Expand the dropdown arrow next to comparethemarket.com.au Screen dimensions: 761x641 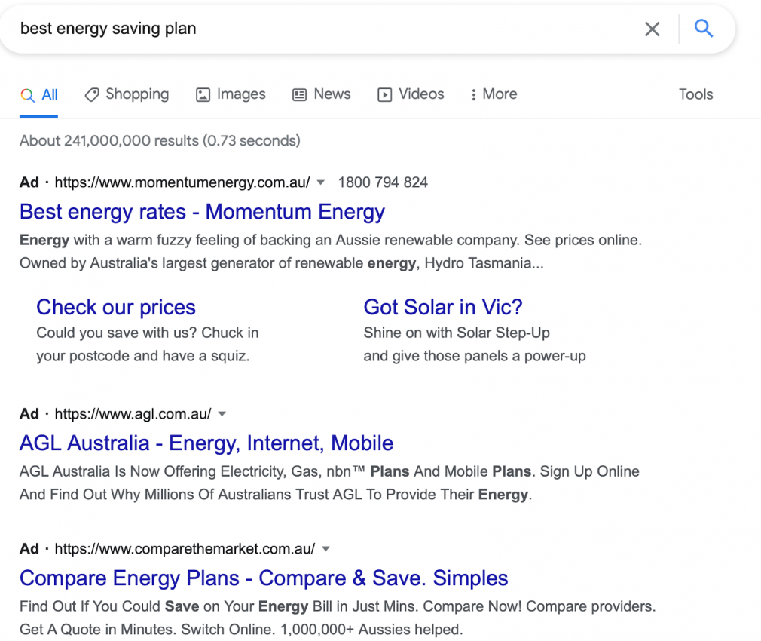(325, 549)
